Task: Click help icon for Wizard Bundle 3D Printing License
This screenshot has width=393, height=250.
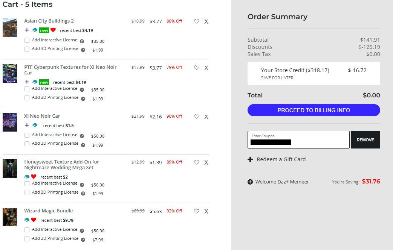Action: coord(83,240)
